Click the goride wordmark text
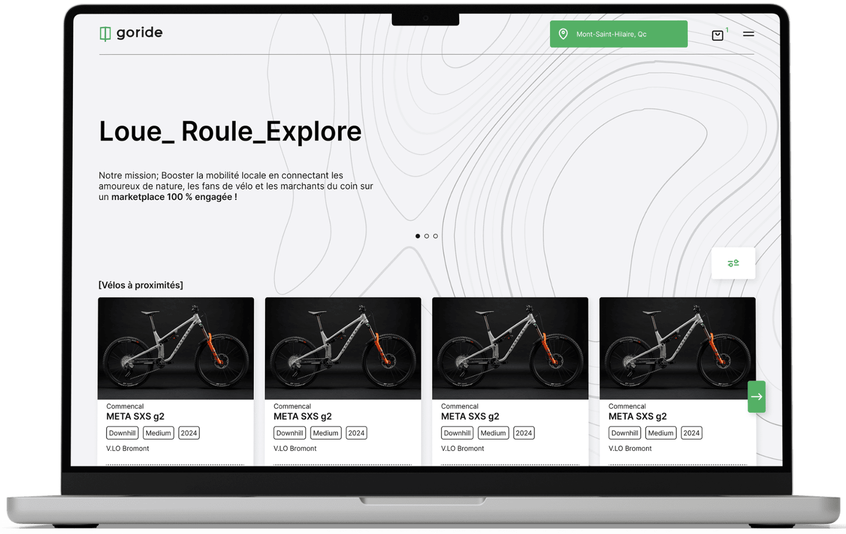 140,33
